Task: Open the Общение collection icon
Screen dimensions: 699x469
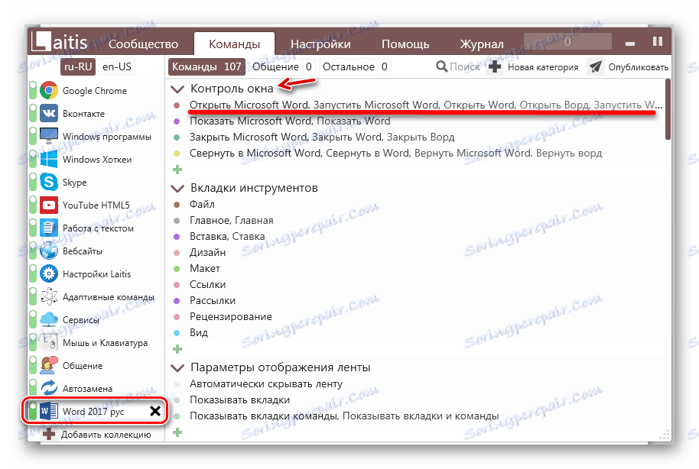Action: click(x=49, y=366)
